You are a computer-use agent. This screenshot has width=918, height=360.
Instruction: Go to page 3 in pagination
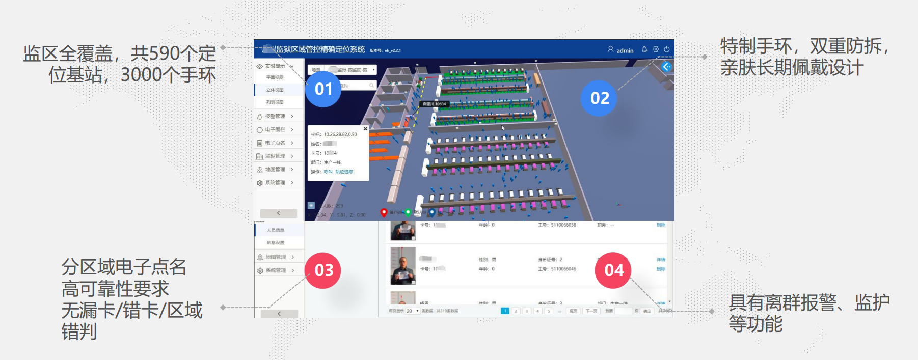pos(527,311)
